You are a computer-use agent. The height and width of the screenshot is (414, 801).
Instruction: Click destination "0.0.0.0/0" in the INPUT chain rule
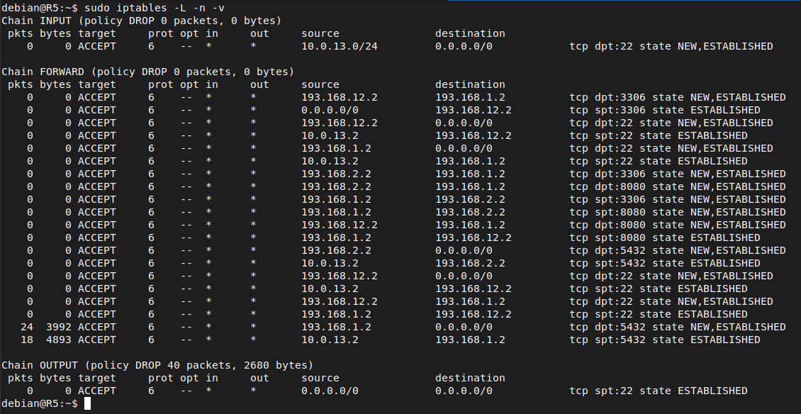pos(464,46)
